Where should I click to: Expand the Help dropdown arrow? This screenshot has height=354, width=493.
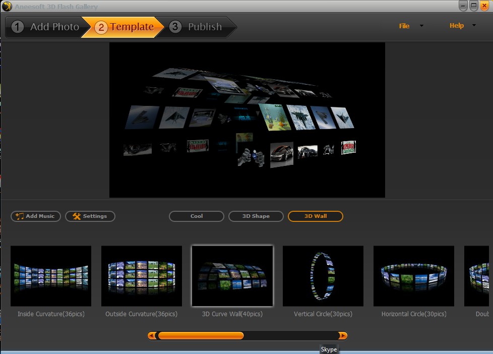click(x=474, y=25)
